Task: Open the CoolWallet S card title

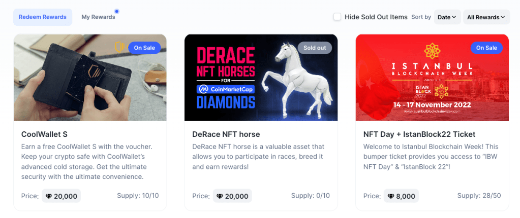Action: pos(45,134)
